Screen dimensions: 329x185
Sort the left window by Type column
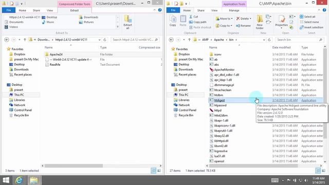click(x=103, y=47)
